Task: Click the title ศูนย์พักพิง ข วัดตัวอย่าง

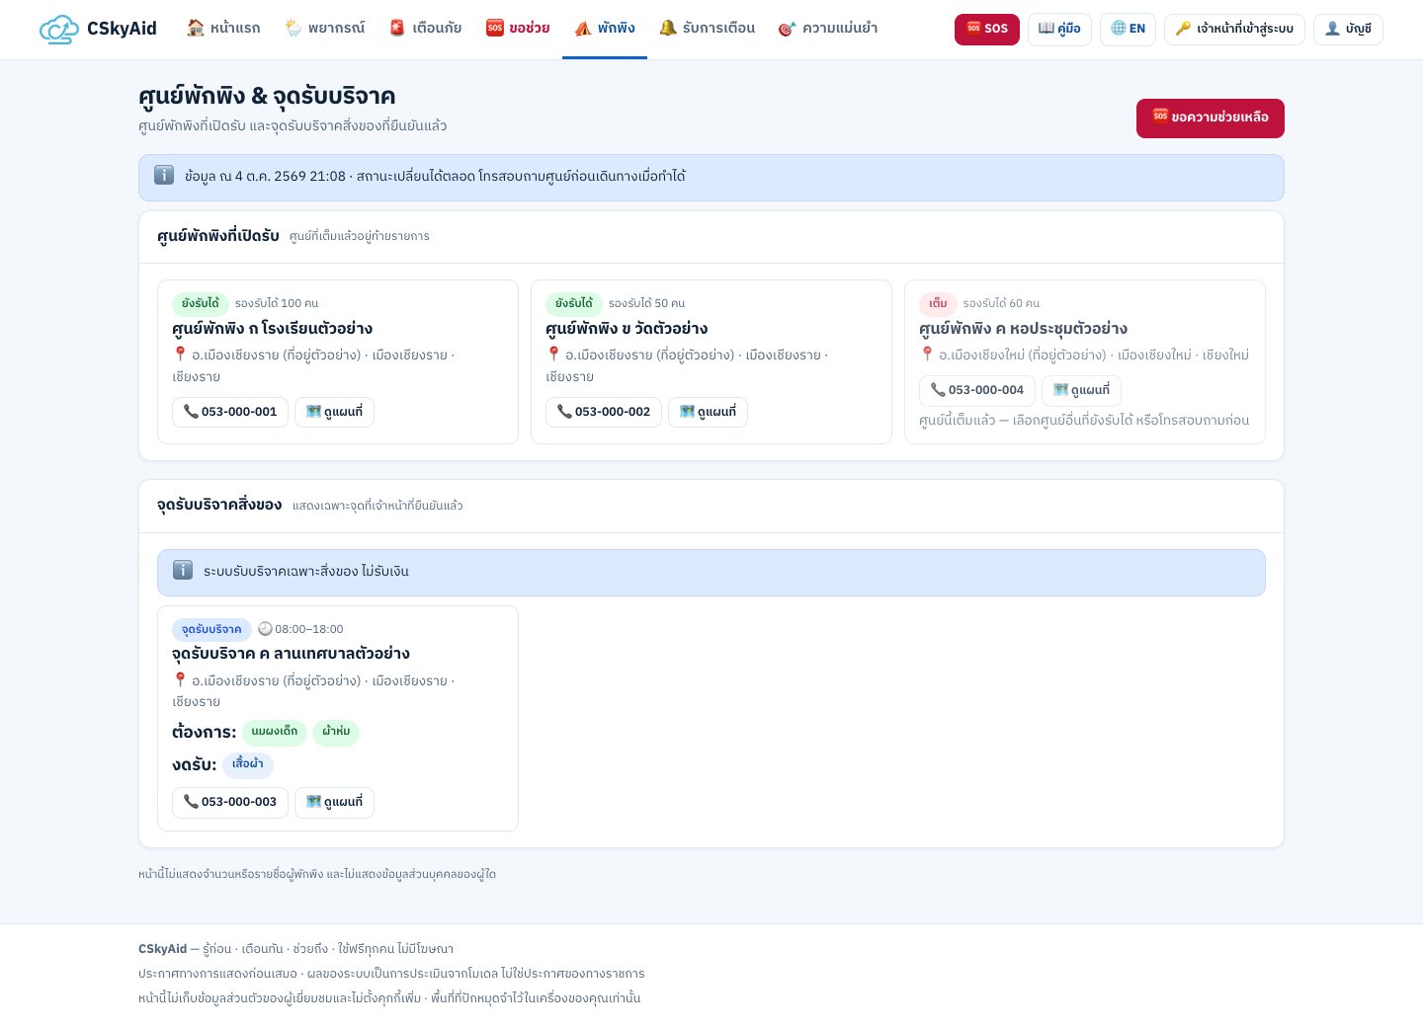Action: click(627, 329)
